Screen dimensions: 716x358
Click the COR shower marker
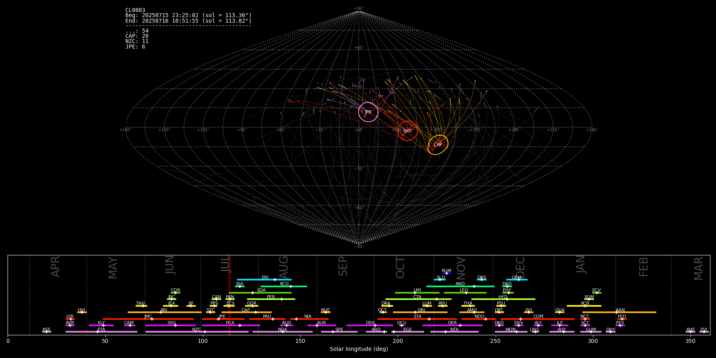(x=175, y=293)
